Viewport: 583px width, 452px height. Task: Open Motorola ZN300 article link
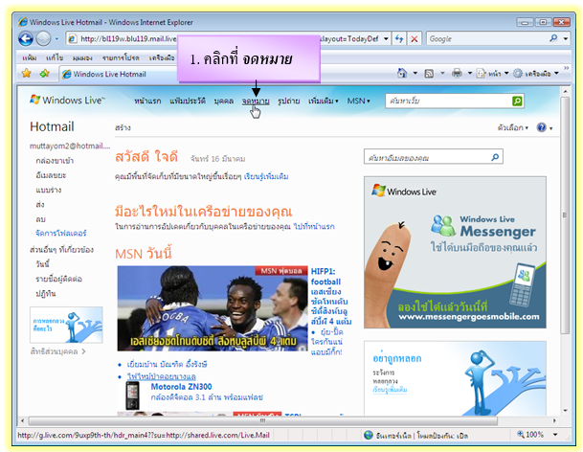point(181,387)
